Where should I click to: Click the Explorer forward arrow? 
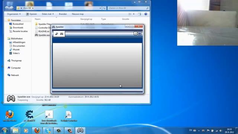pyautogui.click(x=12, y=8)
